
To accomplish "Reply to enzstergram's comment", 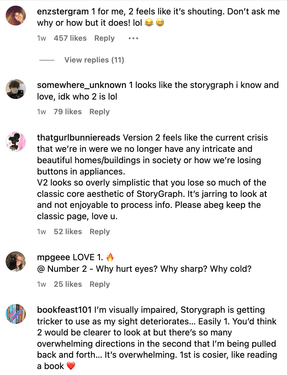I will pyautogui.click(x=104, y=38).
